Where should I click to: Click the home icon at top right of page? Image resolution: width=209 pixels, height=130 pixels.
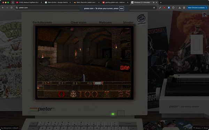[x=205, y=15]
